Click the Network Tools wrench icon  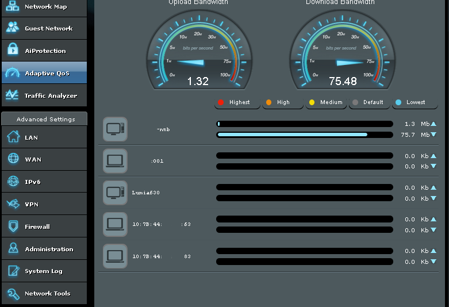(x=13, y=293)
